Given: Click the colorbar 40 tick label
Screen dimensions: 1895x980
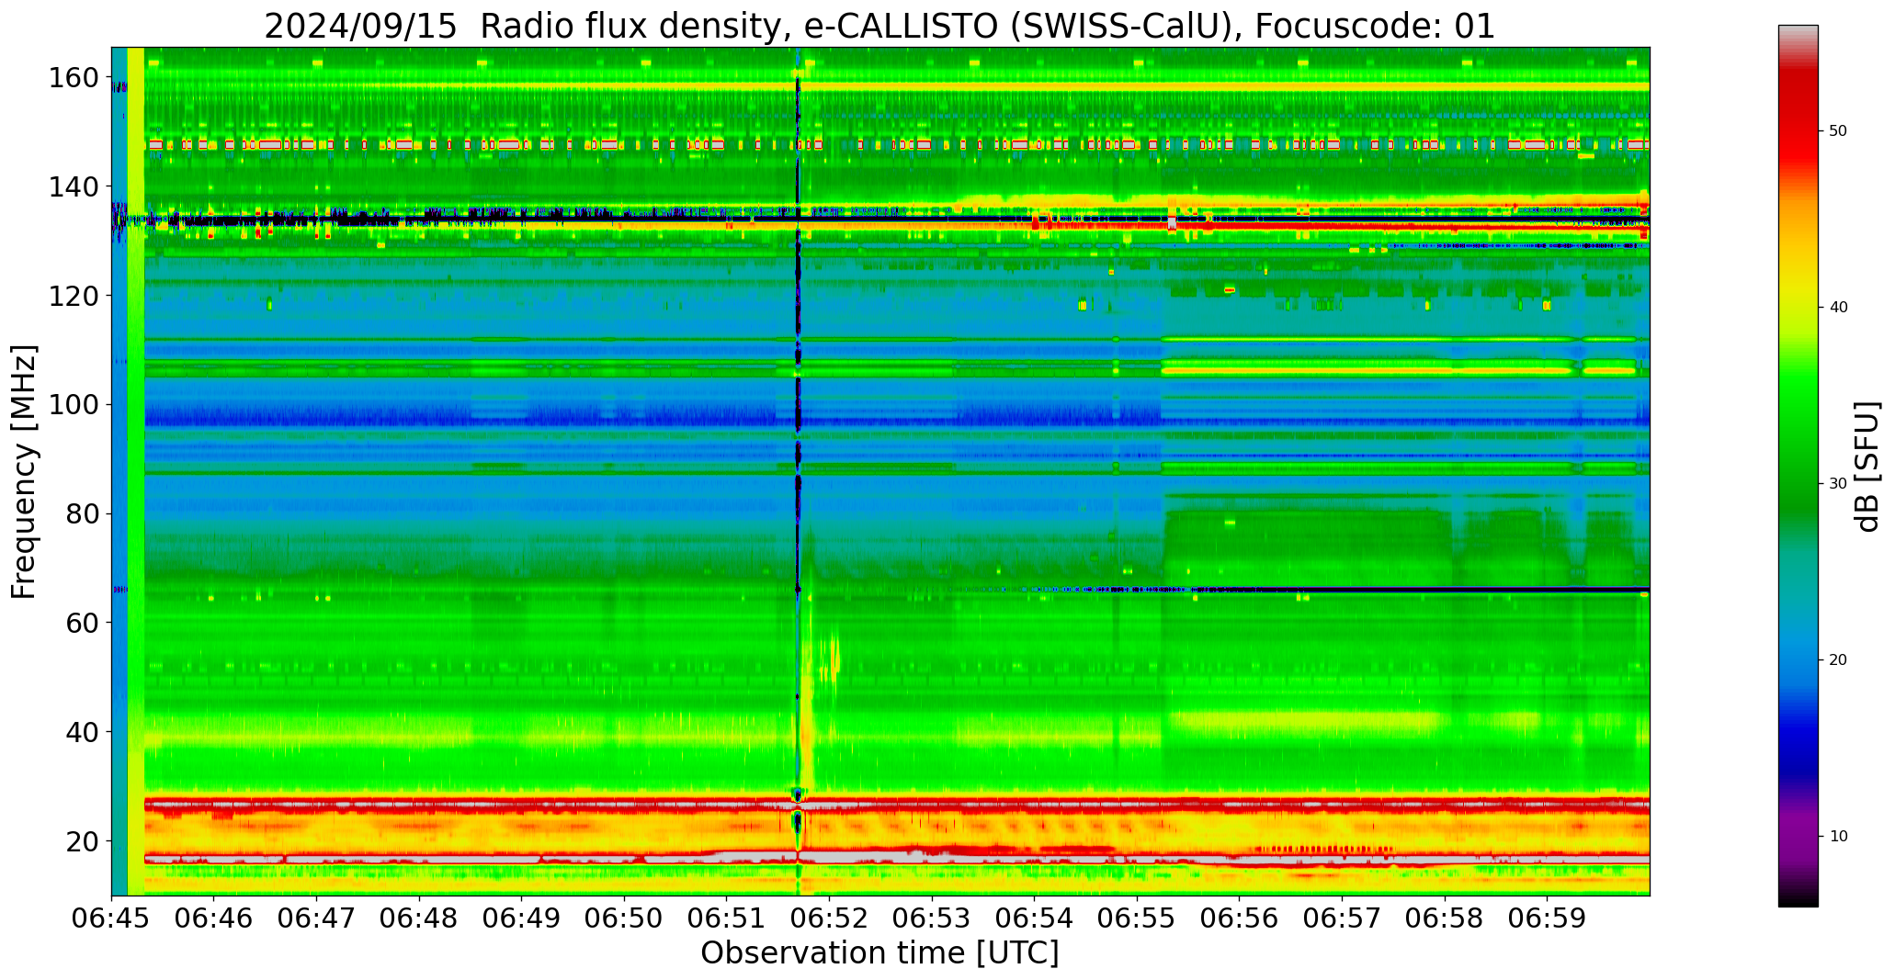Looking at the screenshot, I should pyautogui.click(x=1838, y=308).
